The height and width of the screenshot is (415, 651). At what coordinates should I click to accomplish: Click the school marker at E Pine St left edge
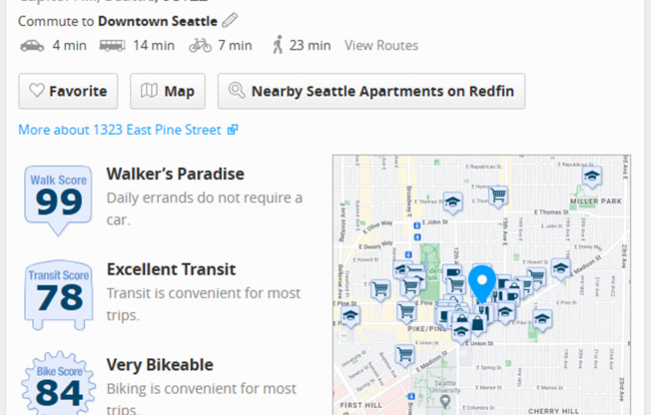pos(350,316)
